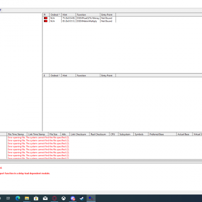Sort the module list by Link Checksum column
This screenshot has height=202, width=202.
point(79,134)
